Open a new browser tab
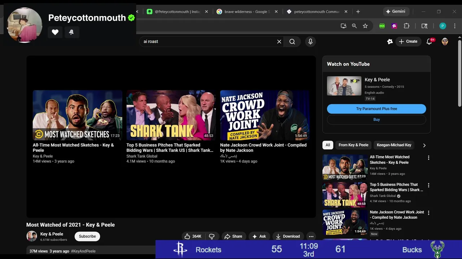The image size is (462, 259). 358,12
